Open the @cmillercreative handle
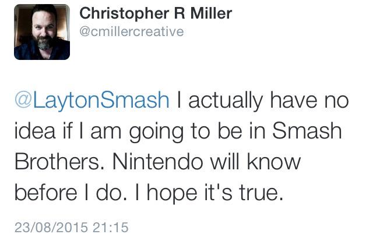Screen dimensions: 373x238 click(x=132, y=31)
